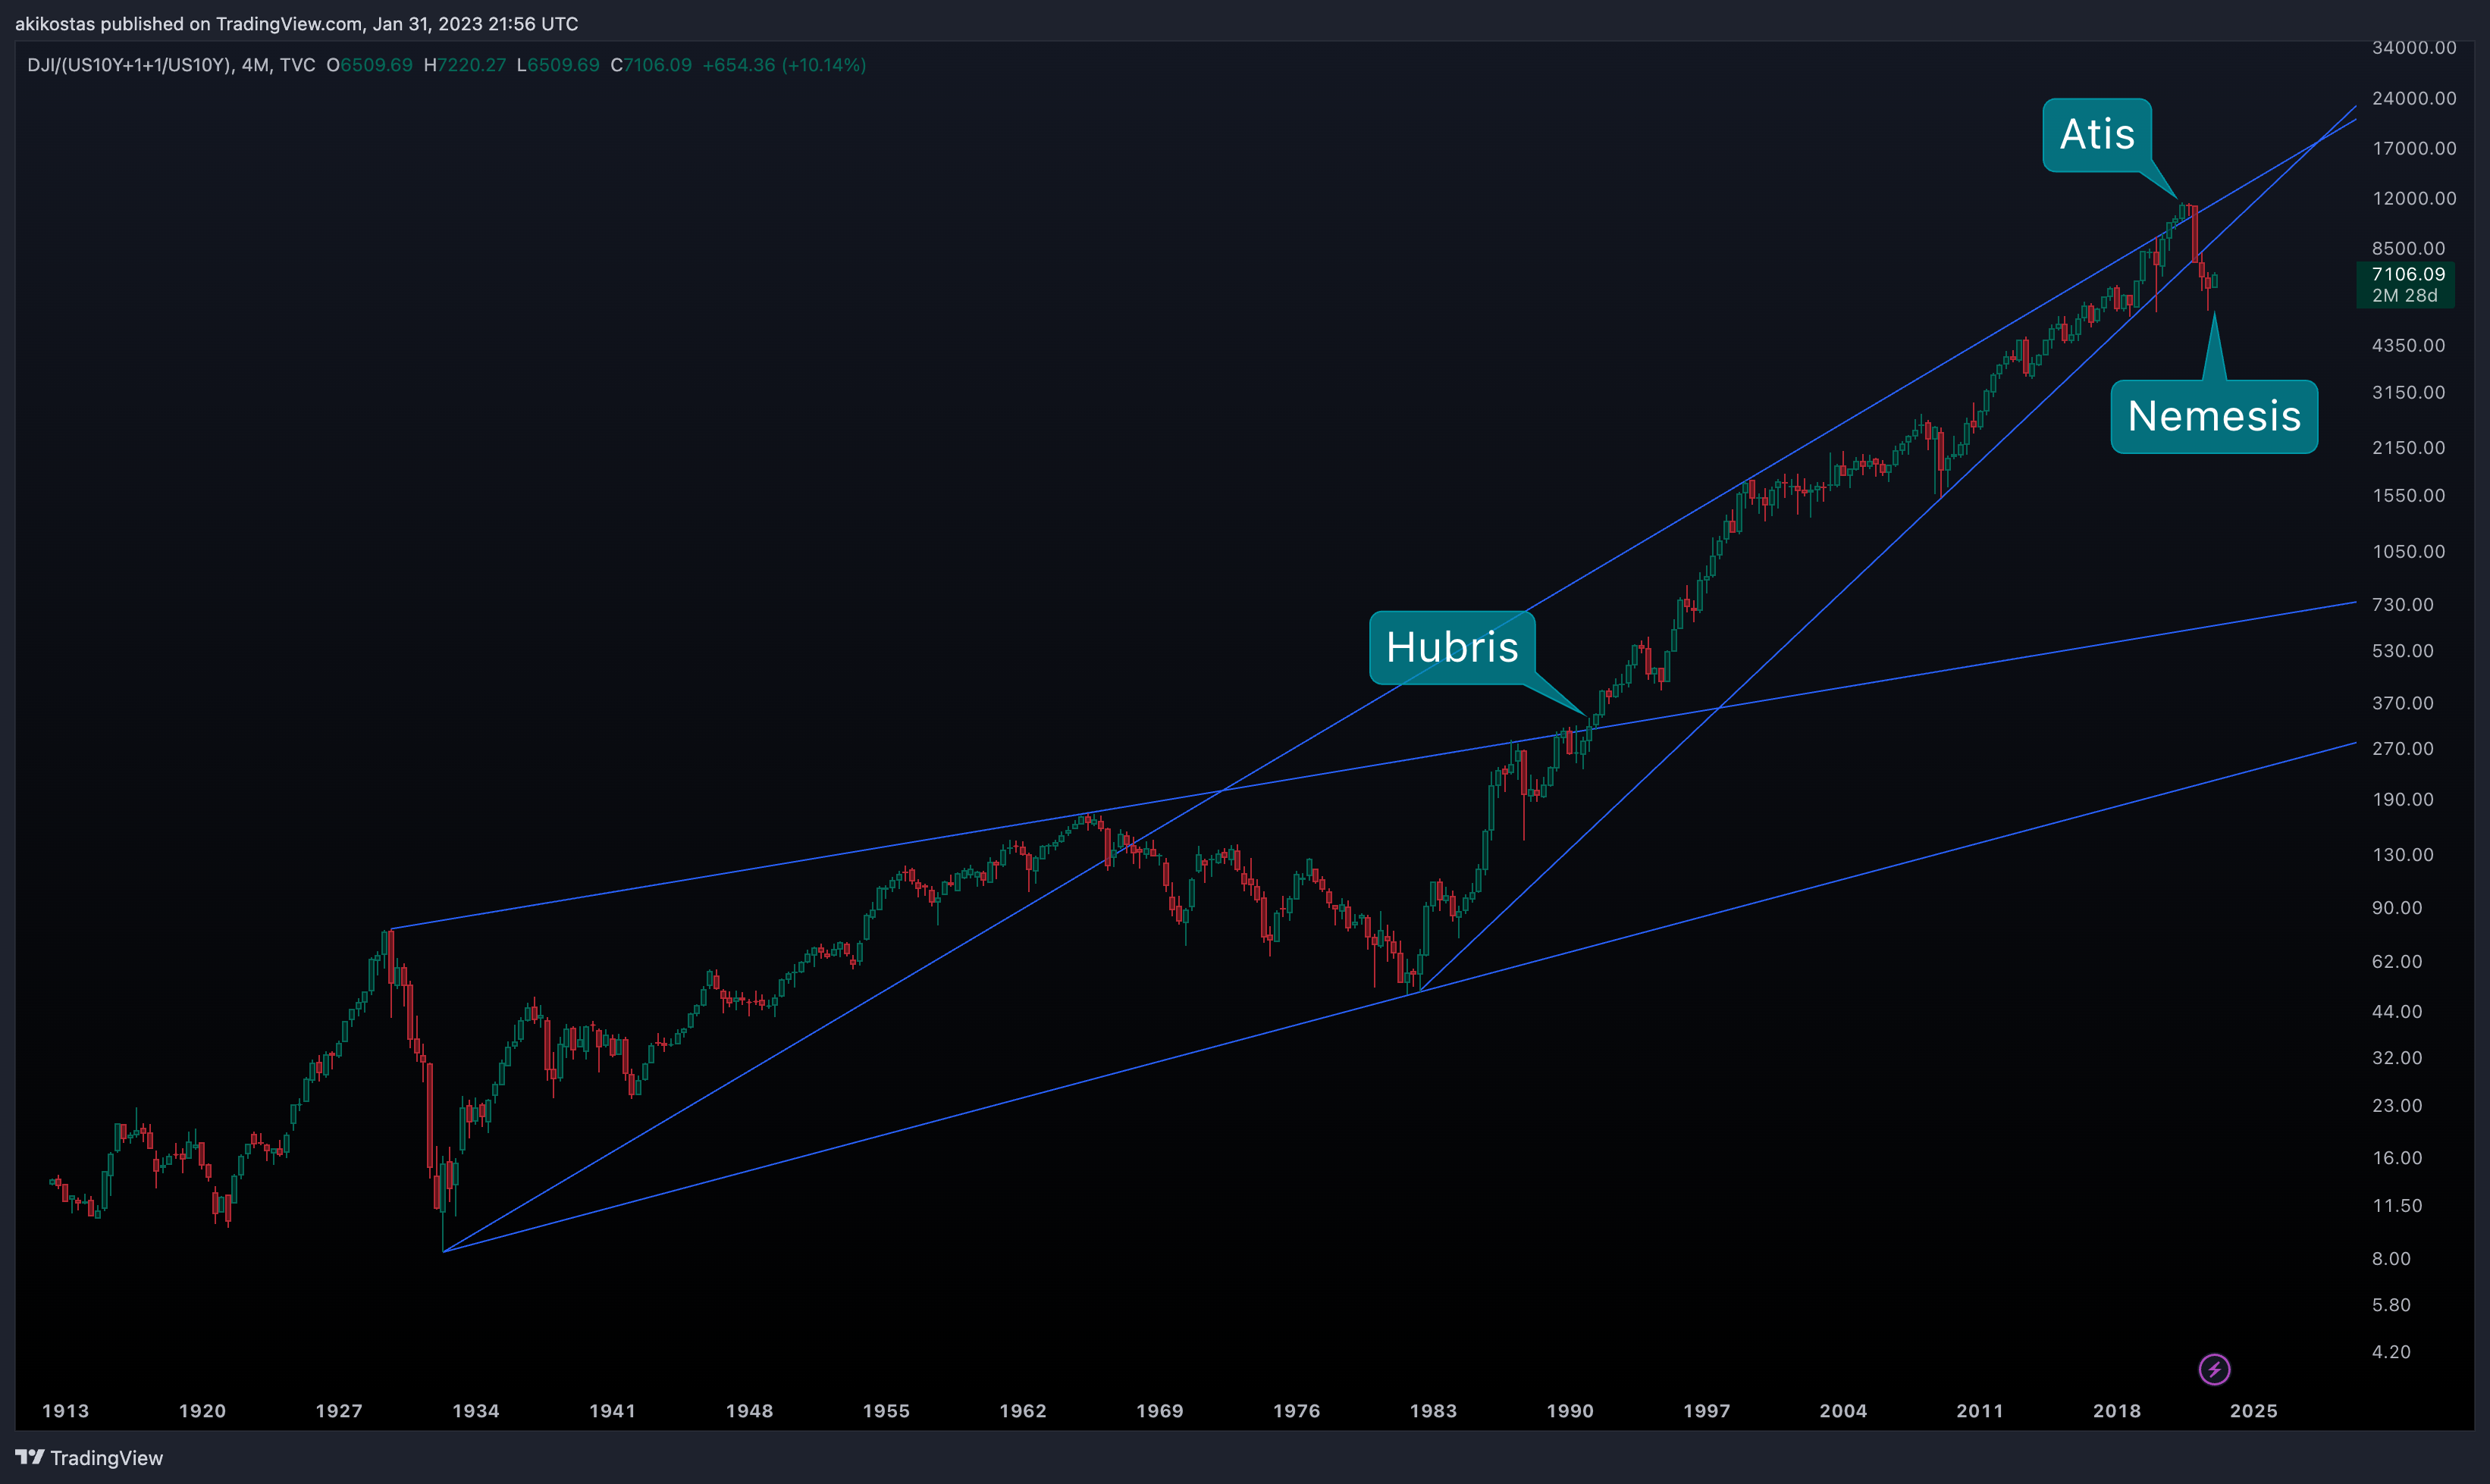Viewport: 2490px width, 1484px height.
Task: Click the 1948 time axis label
Action: click(749, 1411)
